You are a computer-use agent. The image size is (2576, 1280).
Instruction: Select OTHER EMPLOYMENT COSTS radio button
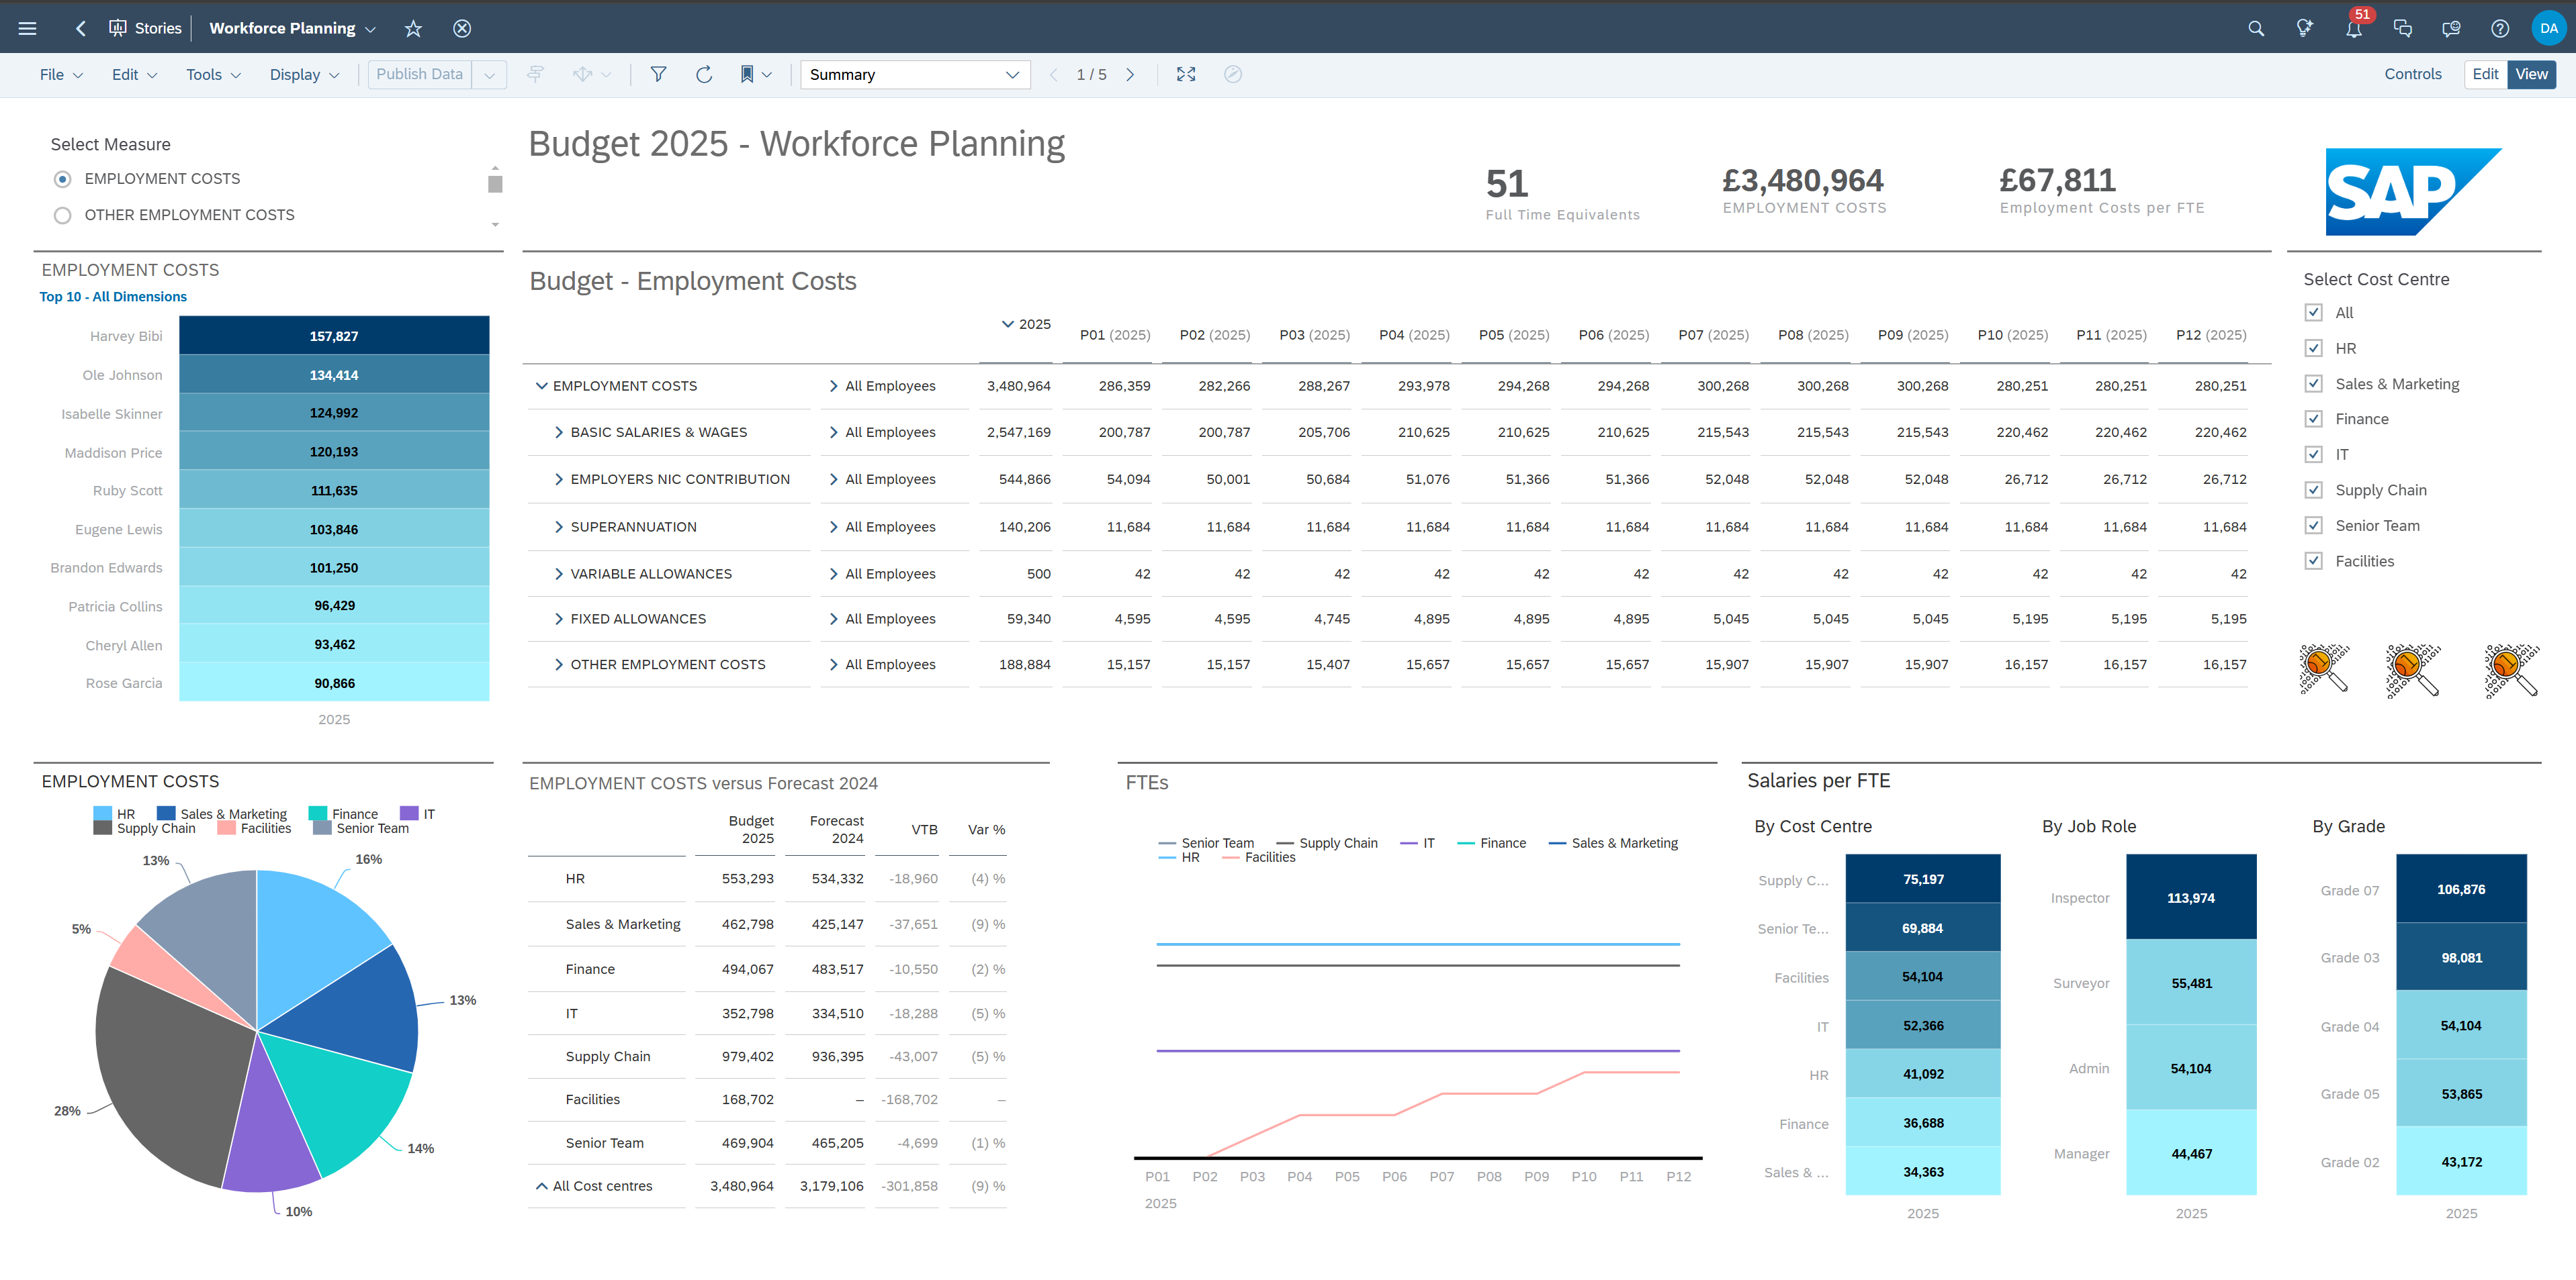tap(63, 215)
